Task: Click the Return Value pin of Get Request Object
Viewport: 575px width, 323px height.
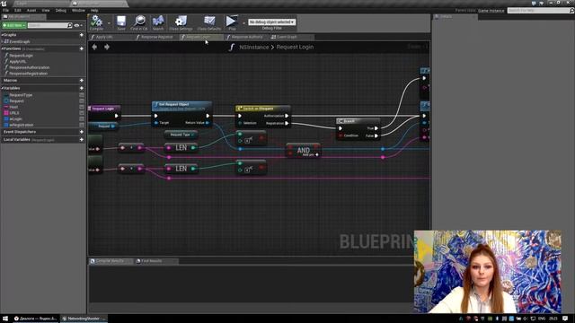Action: [x=208, y=123]
